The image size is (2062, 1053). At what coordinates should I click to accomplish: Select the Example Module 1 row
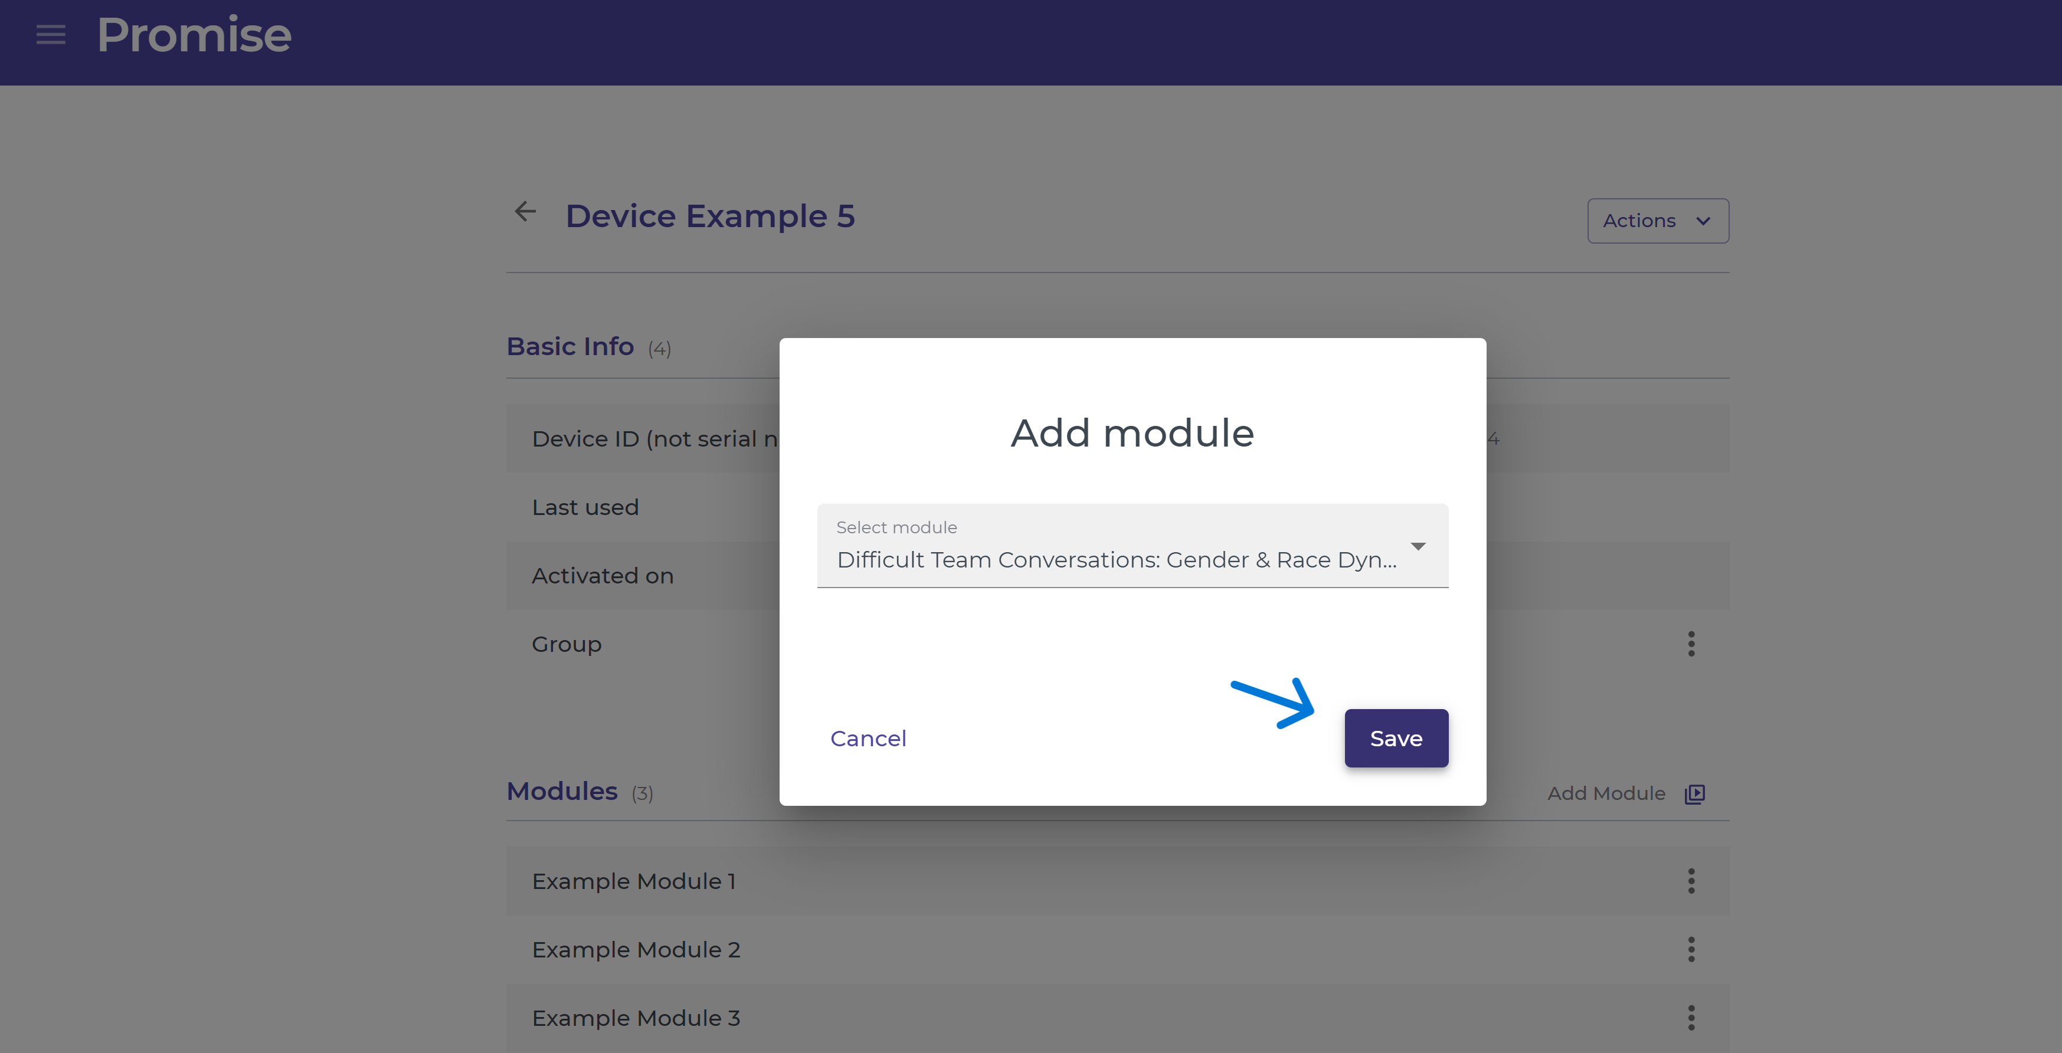tap(633, 881)
